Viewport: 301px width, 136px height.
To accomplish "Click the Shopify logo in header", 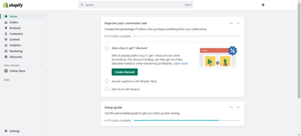I will click(x=13, y=5).
